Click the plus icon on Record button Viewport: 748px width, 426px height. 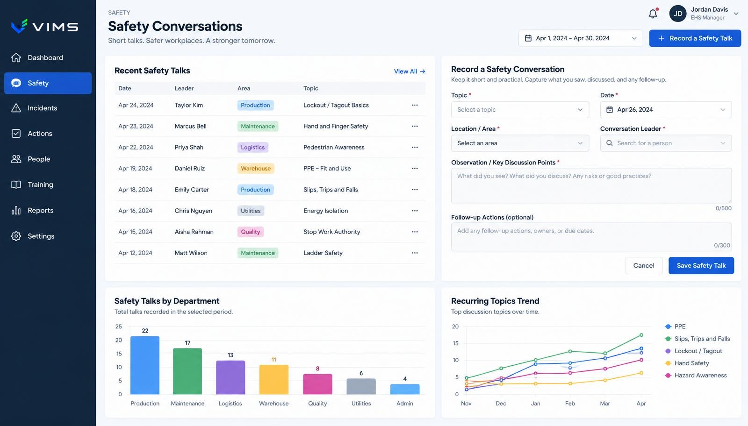click(x=662, y=38)
